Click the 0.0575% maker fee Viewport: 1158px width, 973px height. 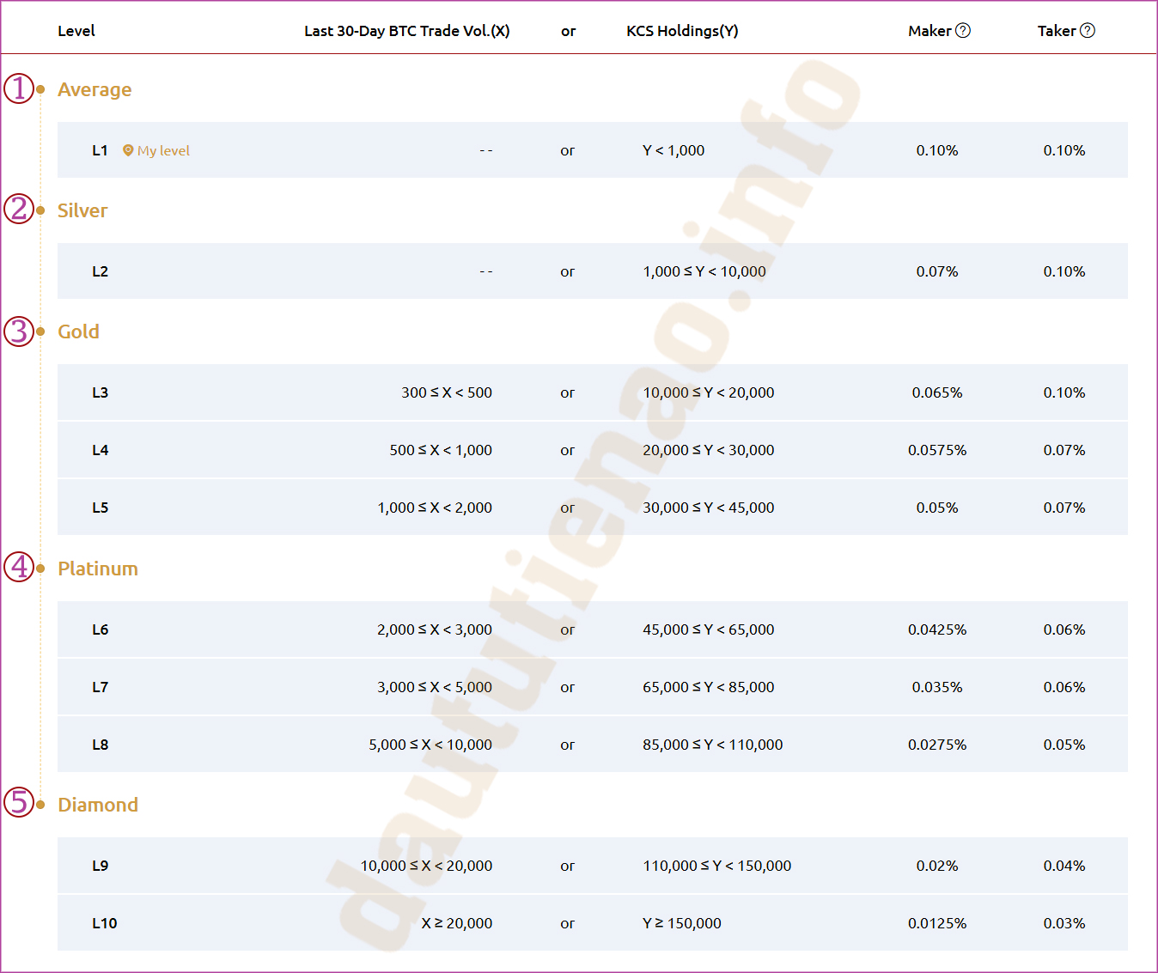(x=937, y=450)
